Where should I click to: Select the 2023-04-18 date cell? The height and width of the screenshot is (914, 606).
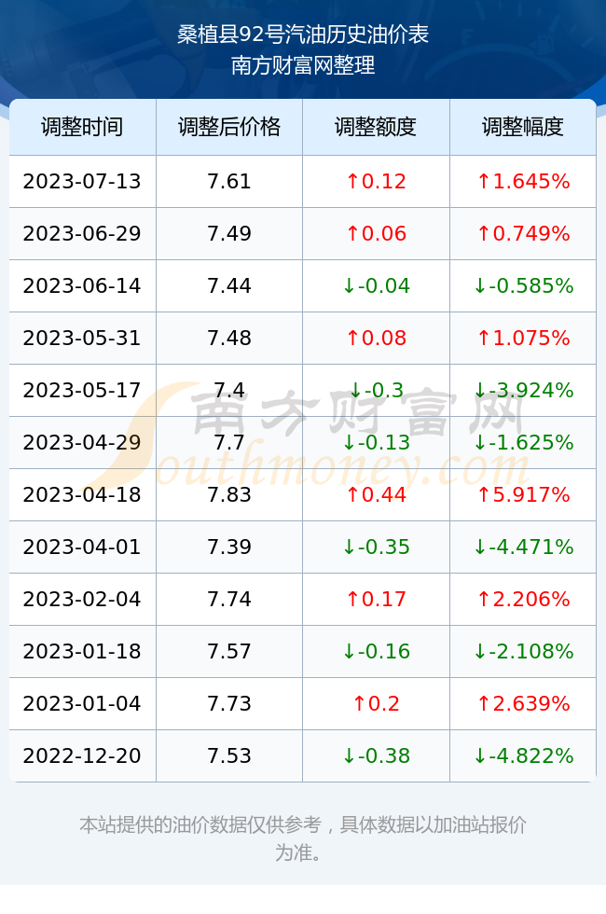[82, 494]
